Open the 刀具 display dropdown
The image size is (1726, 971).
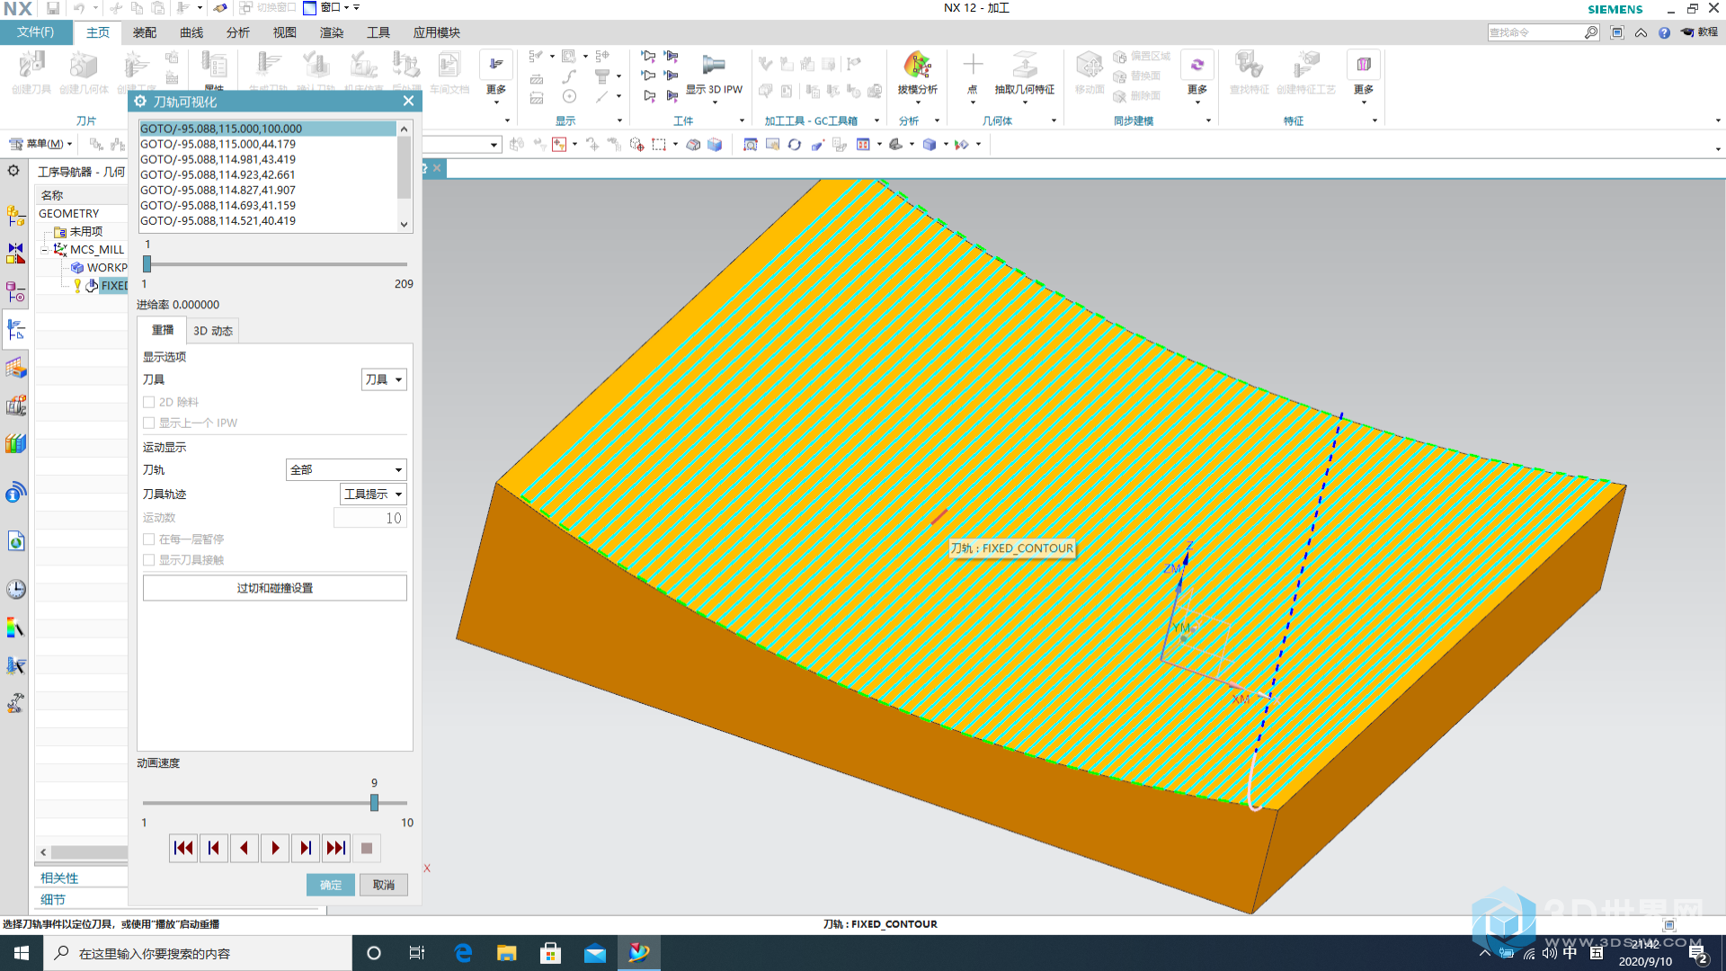click(x=384, y=379)
